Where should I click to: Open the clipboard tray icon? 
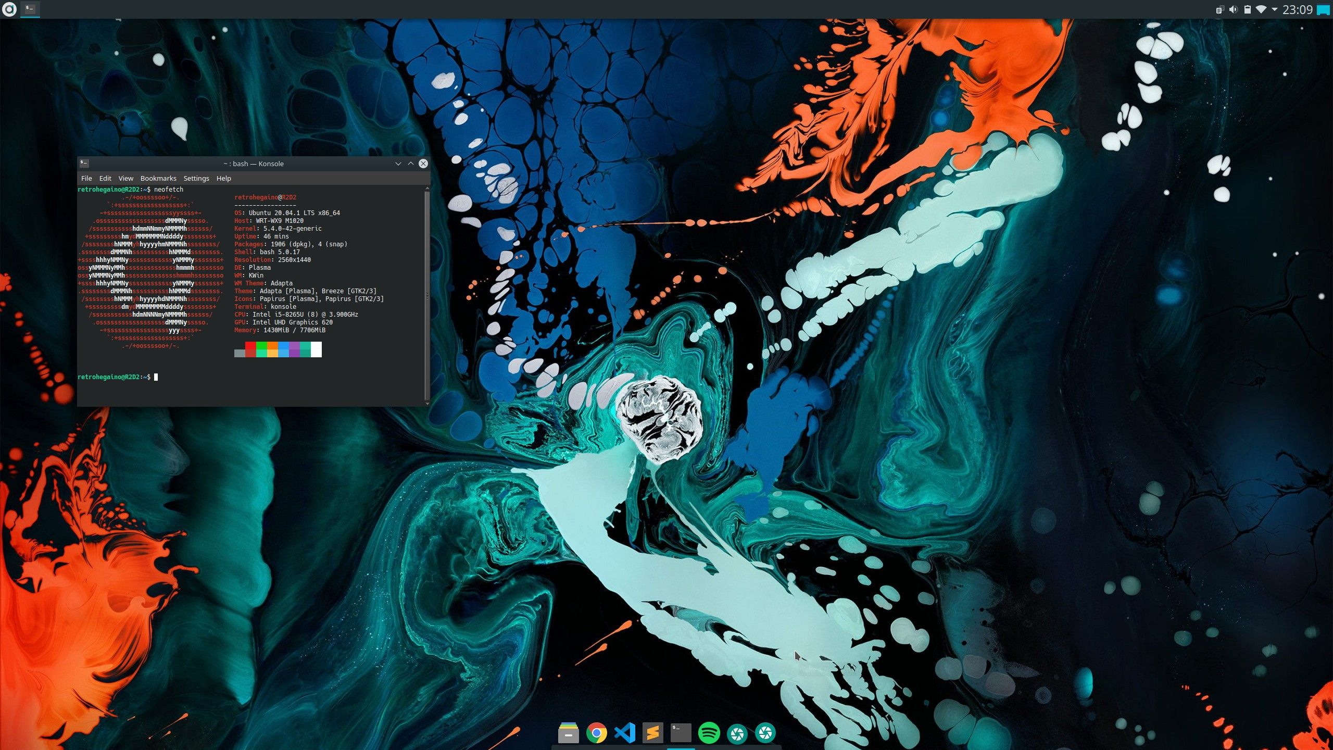(1219, 9)
